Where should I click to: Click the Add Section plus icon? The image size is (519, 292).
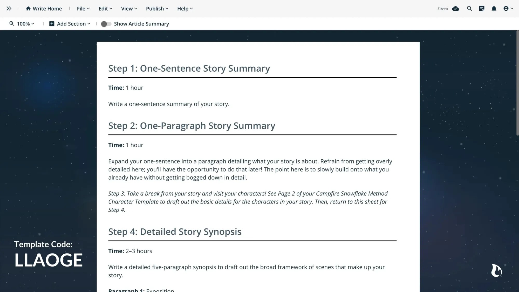pos(52,24)
